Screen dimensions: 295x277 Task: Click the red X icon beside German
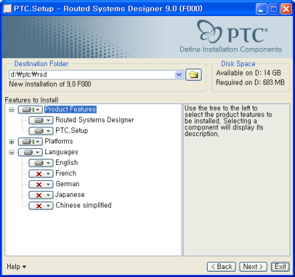(39, 184)
